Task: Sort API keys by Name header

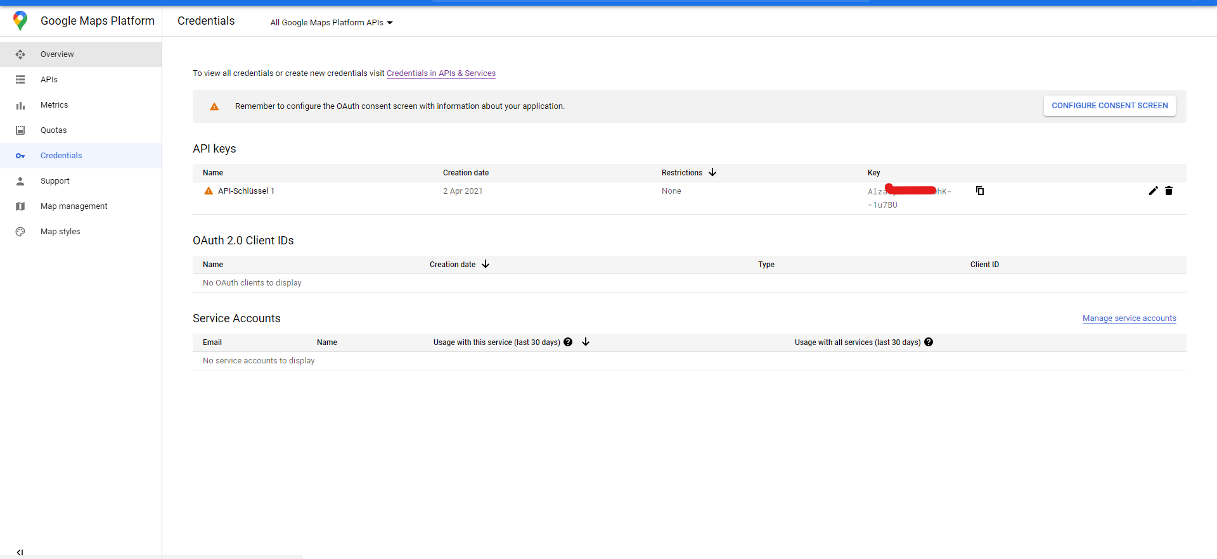Action: pyautogui.click(x=213, y=173)
